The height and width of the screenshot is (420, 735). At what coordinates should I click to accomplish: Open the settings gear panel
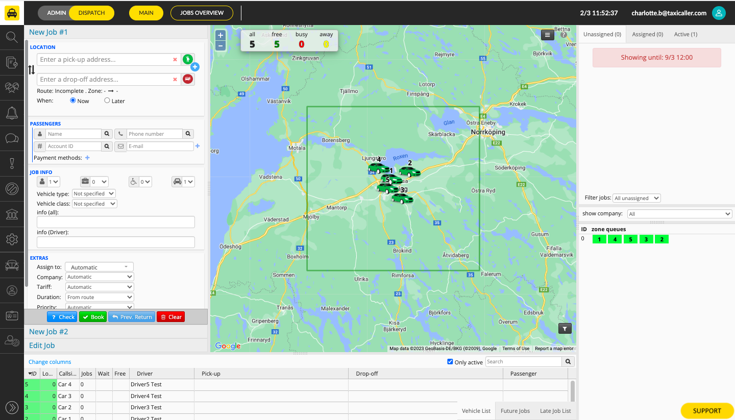pos(12,239)
